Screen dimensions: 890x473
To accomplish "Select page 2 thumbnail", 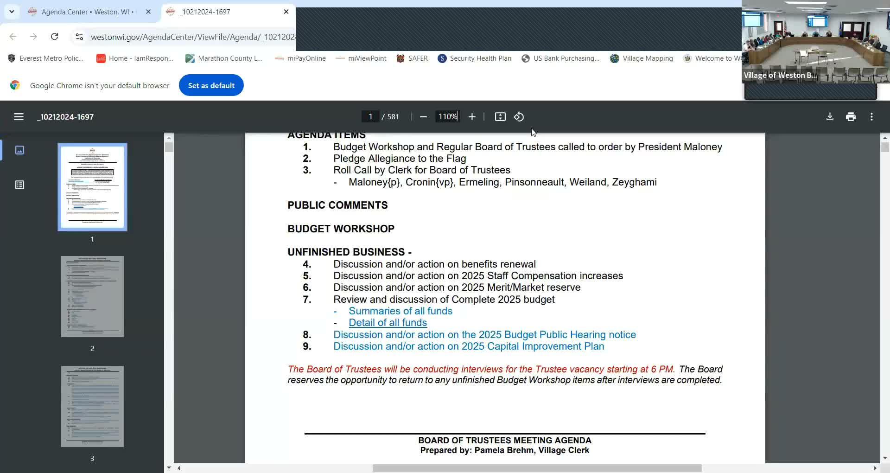I will [x=92, y=297].
